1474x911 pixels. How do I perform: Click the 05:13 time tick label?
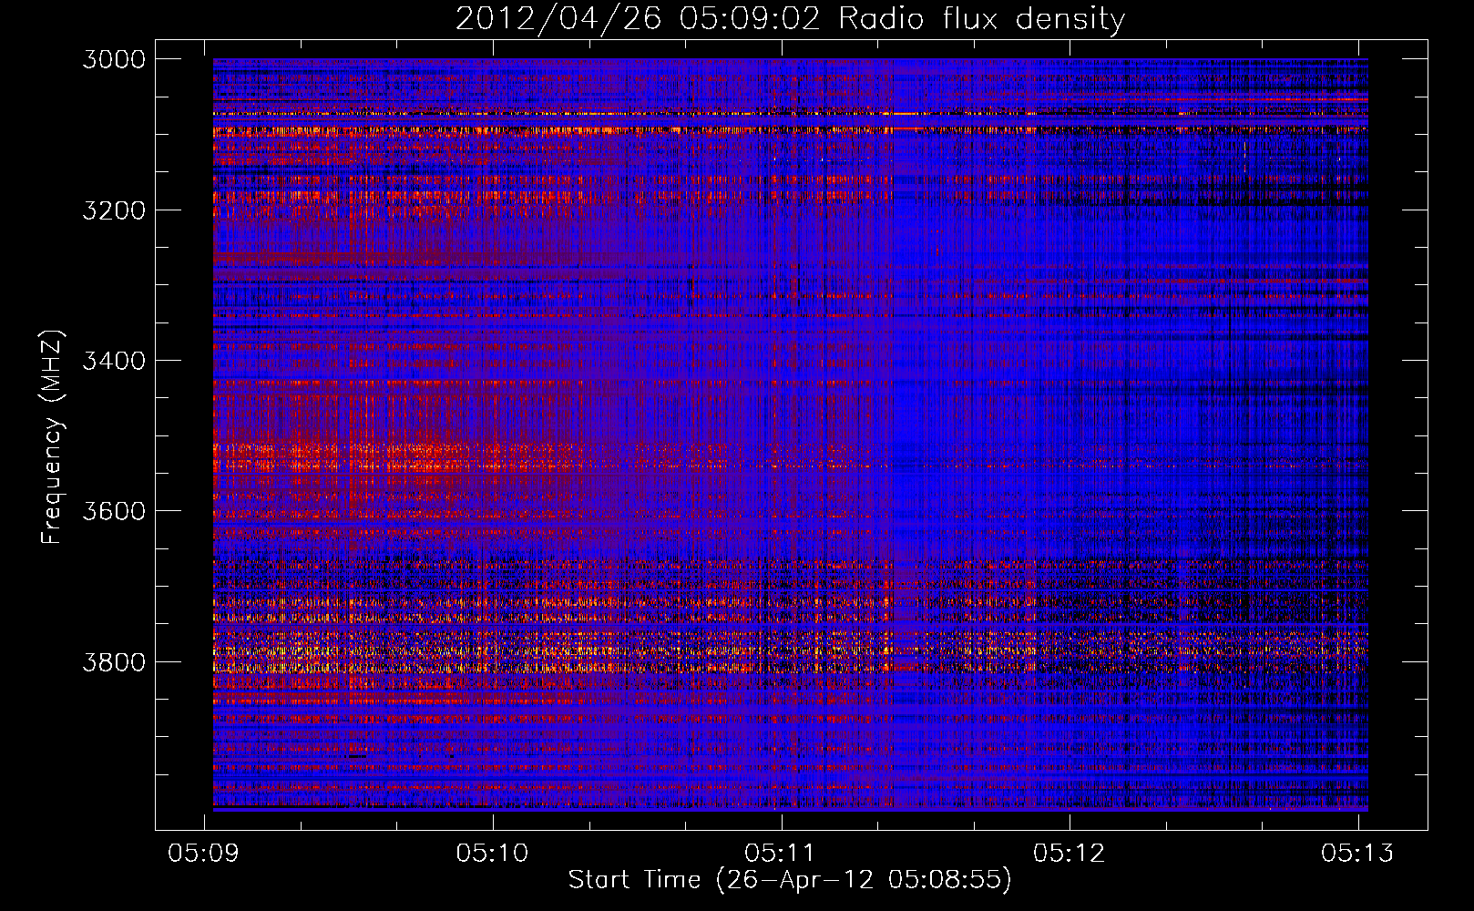[1358, 853]
